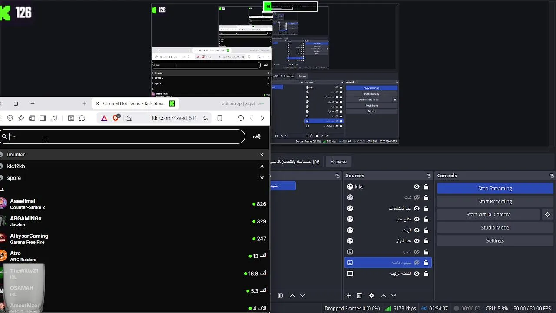The image size is (556, 313).
Task: Hide the kiks source
Action: click(417, 186)
